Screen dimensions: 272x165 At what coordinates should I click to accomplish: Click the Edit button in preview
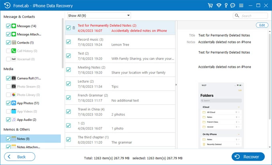[x=262, y=25]
